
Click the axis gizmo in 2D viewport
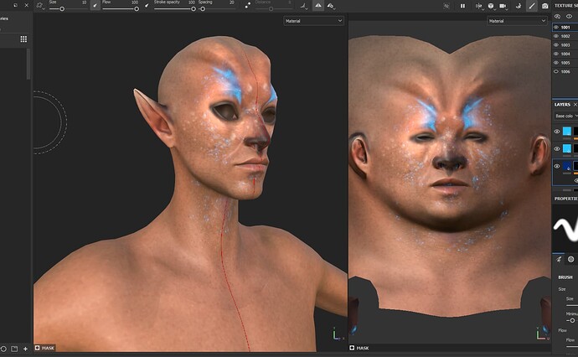pyautogui.click(x=541, y=334)
